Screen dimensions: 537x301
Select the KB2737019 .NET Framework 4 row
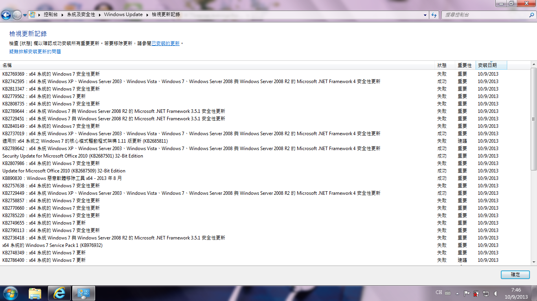tap(265, 133)
